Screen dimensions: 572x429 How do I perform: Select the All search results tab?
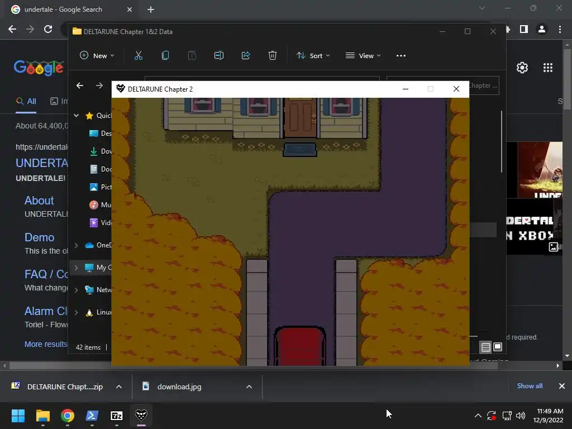26,102
